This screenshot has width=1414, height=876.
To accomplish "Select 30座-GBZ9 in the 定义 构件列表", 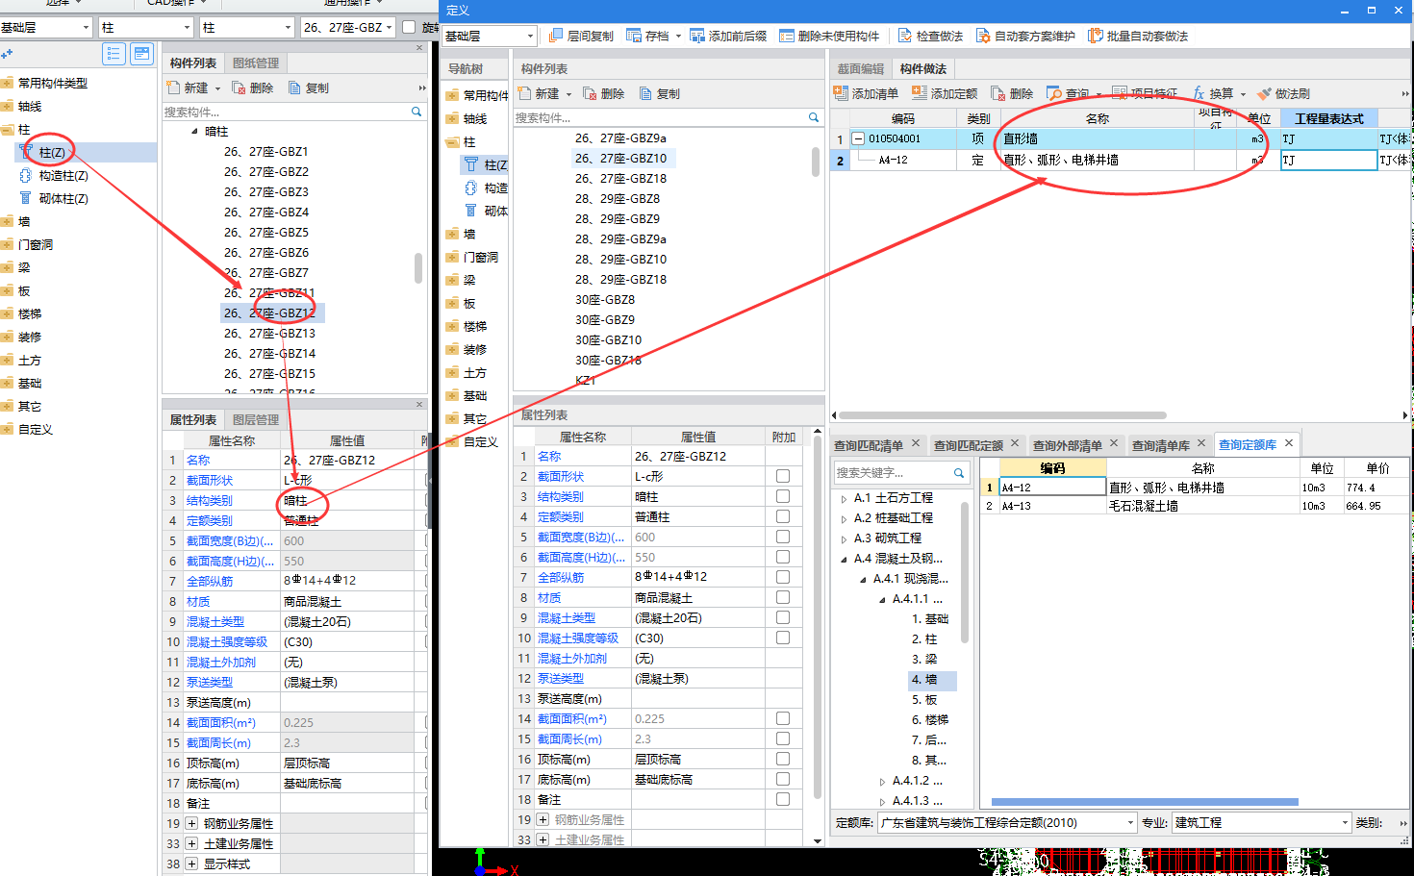I will pos(604,319).
